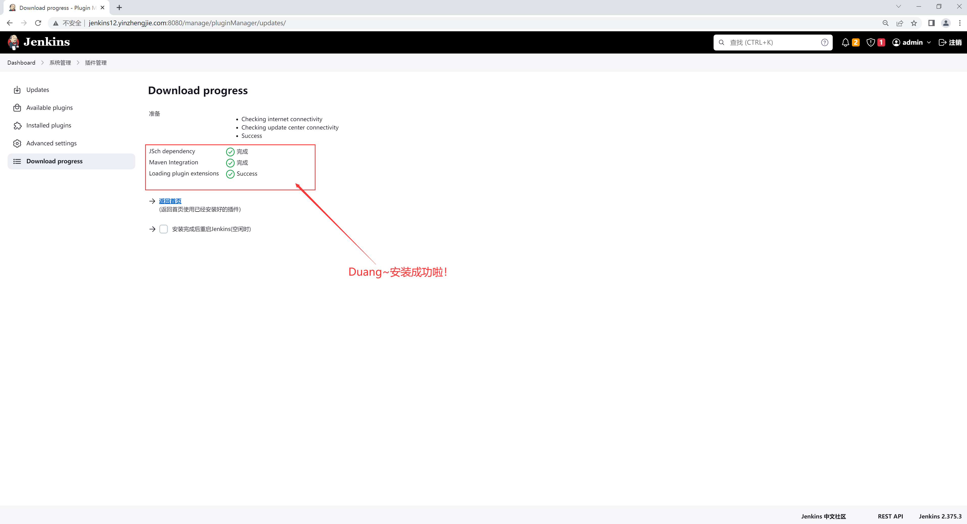Open the browser side panel icon

[x=931, y=23]
